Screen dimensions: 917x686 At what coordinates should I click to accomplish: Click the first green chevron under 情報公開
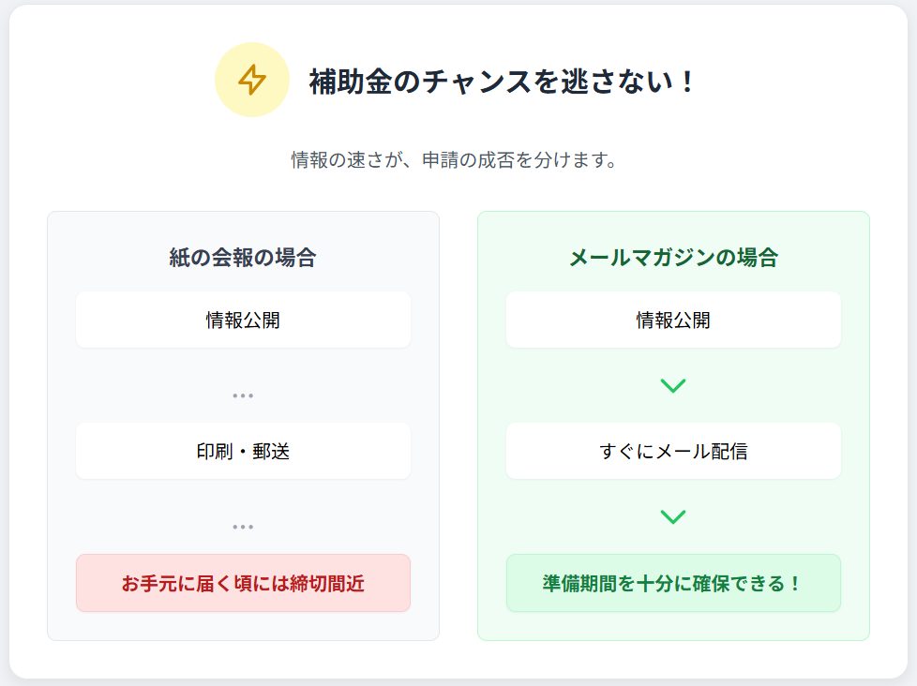[x=673, y=385]
